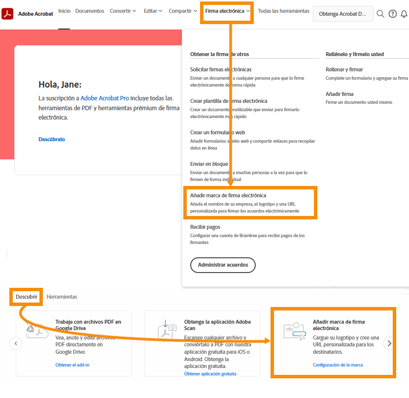
Task: Click the Firme un documento usted mismo text
Action: pos(359,102)
